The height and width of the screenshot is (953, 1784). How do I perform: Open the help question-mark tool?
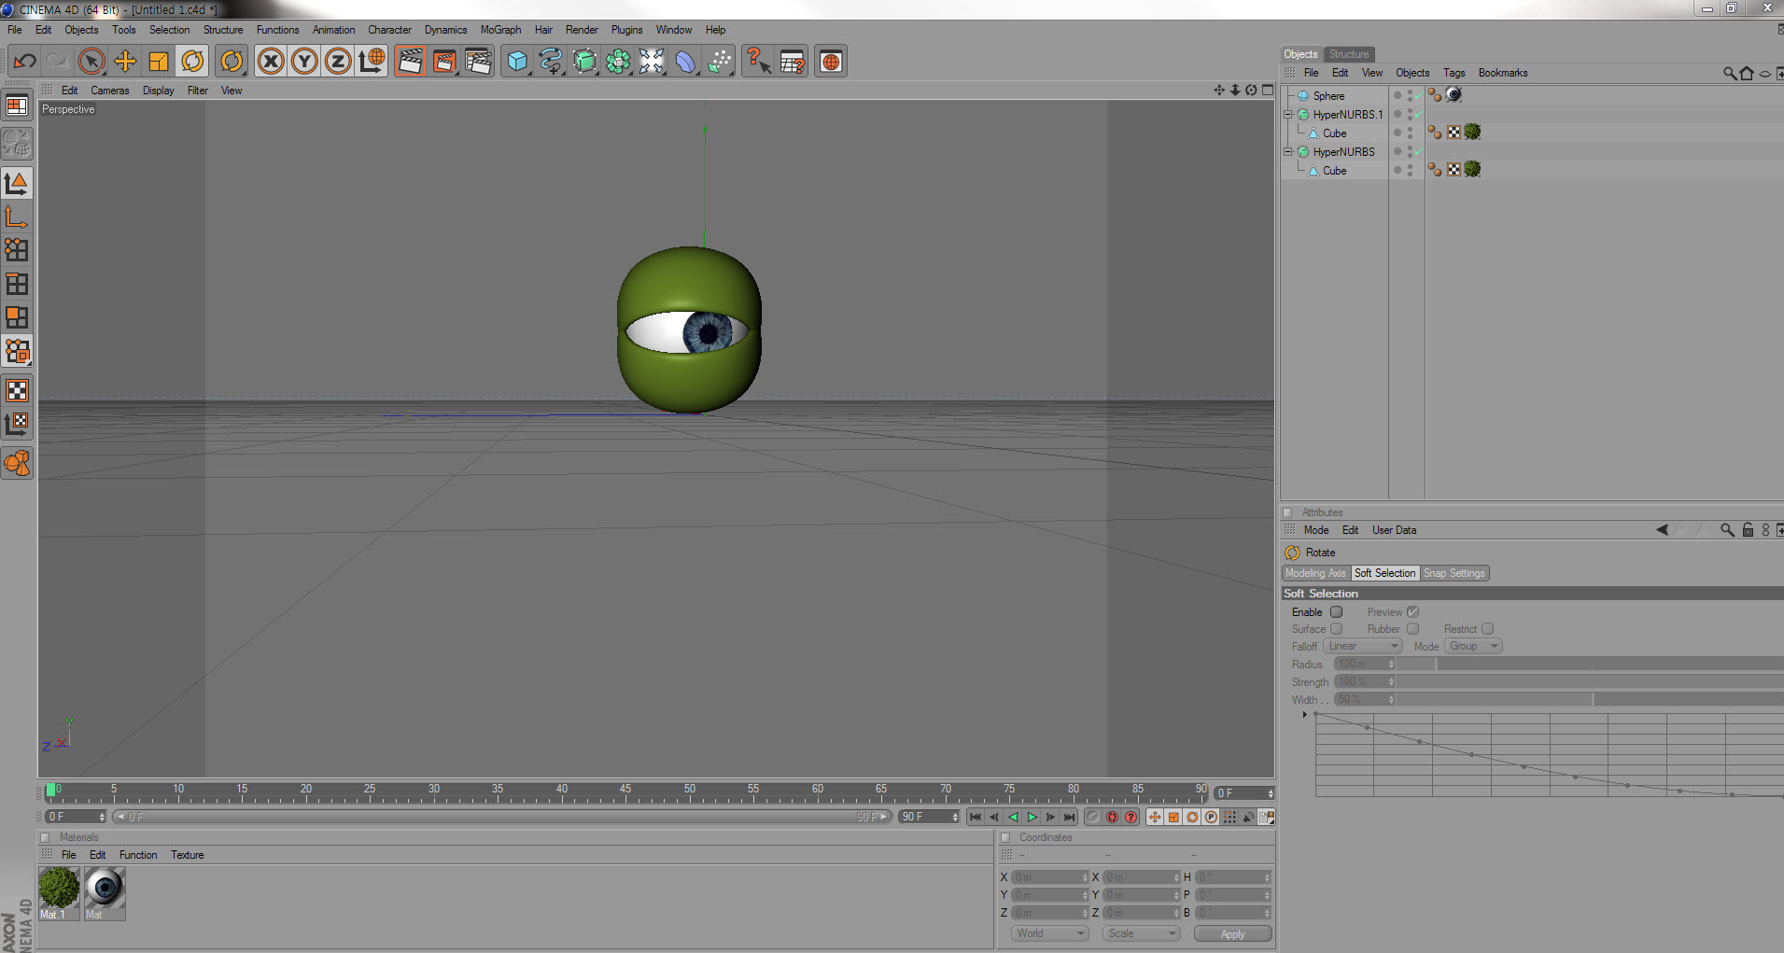click(758, 62)
